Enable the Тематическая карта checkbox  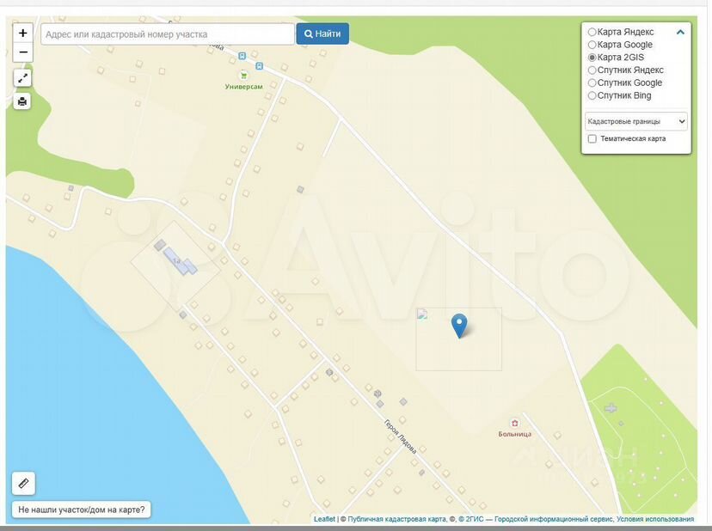pos(592,138)
